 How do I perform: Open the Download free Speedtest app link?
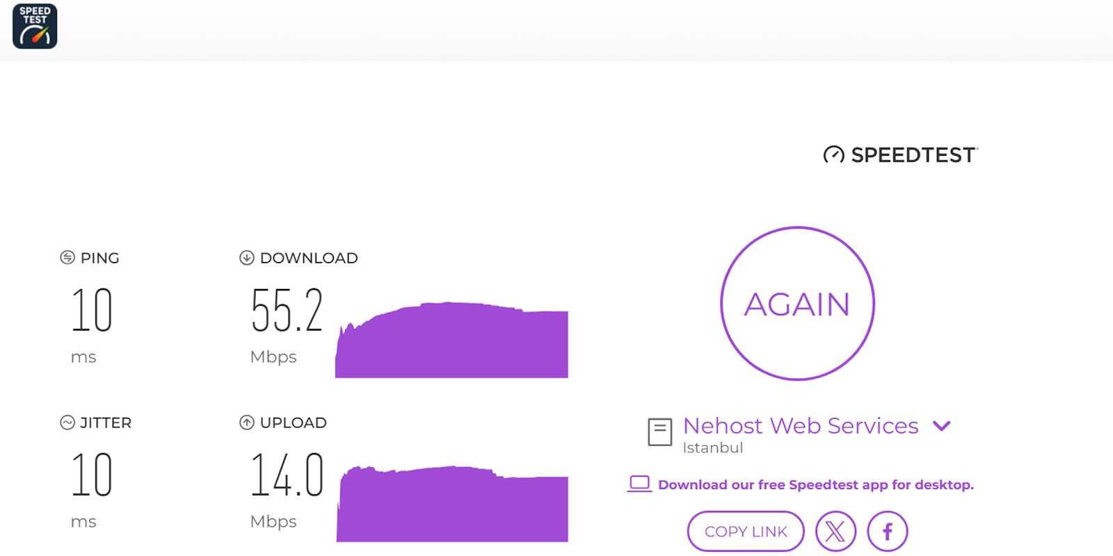point(815,485)
